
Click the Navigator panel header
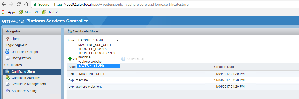(32, 31)
